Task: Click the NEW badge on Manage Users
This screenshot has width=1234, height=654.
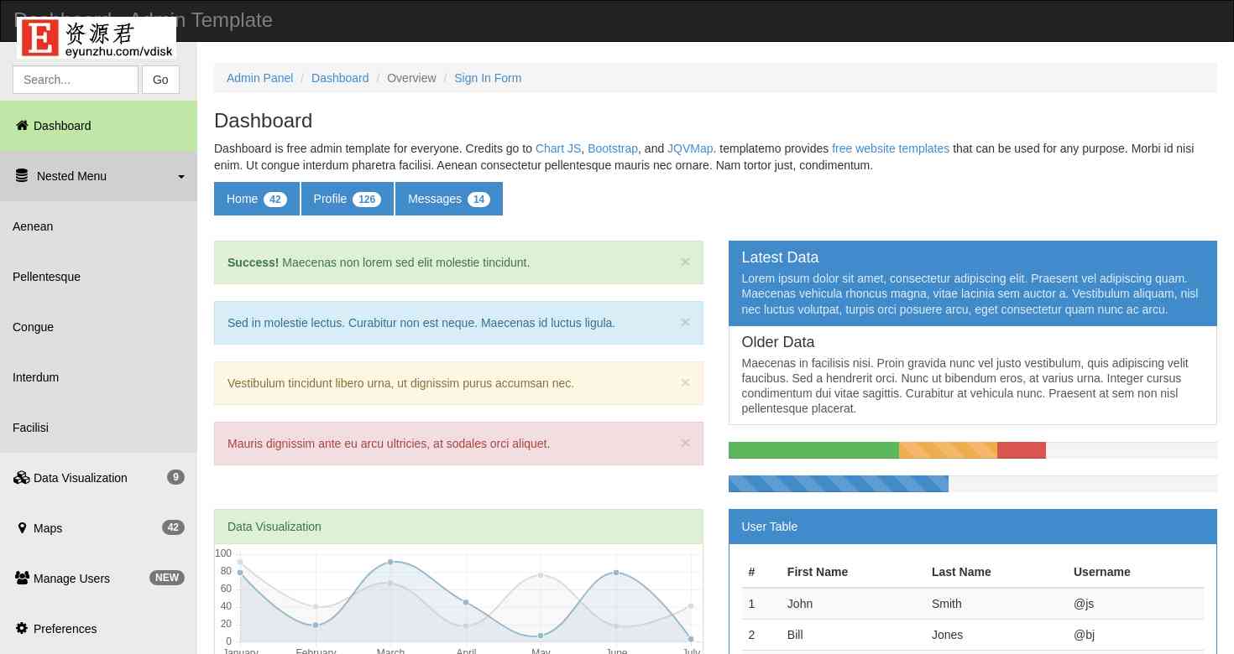Action: click(167, 578)
